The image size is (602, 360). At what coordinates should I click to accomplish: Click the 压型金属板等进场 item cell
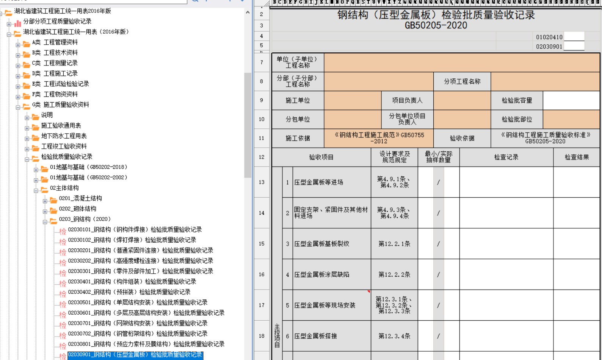[332, 182]
